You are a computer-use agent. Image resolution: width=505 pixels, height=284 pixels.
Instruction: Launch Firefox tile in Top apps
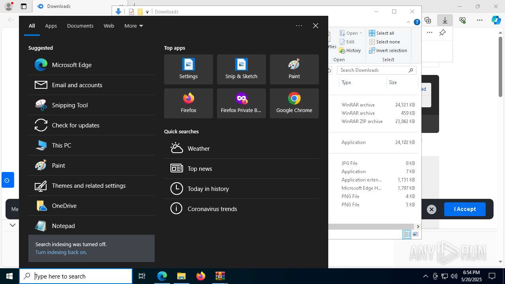pyautogui.click(x=189, y=103)
